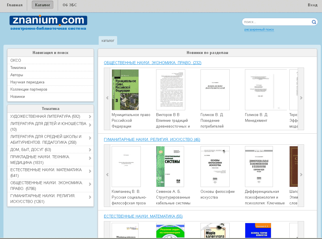Click Компанеец Русская социально-философская проза title
The image size is (322, 239).
(x=129, y=197)
